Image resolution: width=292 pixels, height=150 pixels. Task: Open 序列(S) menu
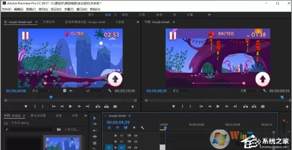(43, 9)
